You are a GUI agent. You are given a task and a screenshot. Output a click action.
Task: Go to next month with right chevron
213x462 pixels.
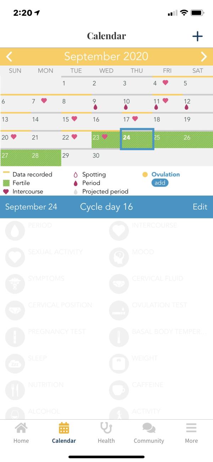pyautogui.click(x=204, y=56)
